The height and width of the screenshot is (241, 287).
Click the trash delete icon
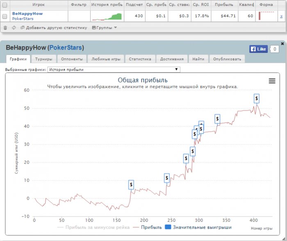[5, 28]
